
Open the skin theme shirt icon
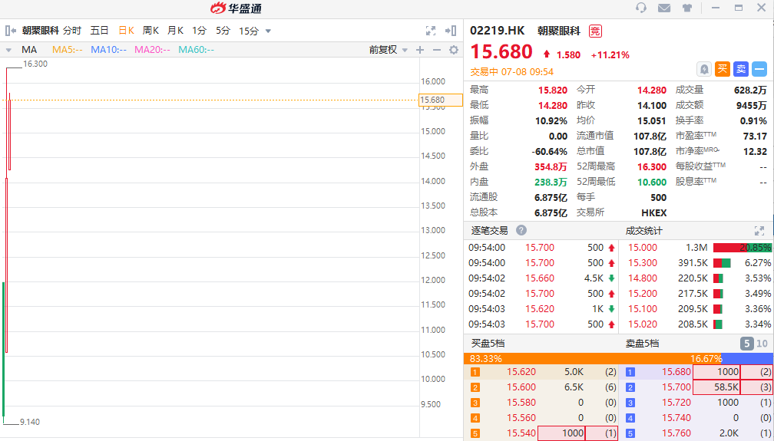686,8
